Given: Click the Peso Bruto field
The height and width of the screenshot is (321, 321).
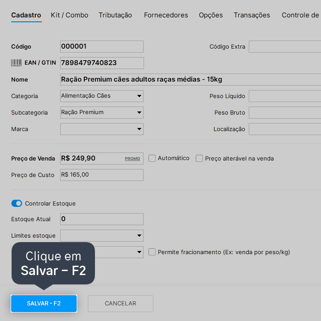Looking at the screenshot, I should pyautogui.click(x=285, y=112).
